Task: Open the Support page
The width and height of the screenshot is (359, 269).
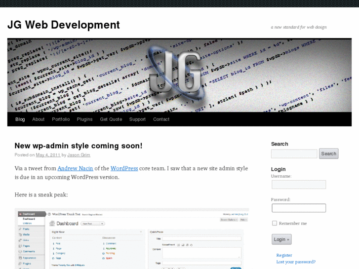Action: point(137,119)
